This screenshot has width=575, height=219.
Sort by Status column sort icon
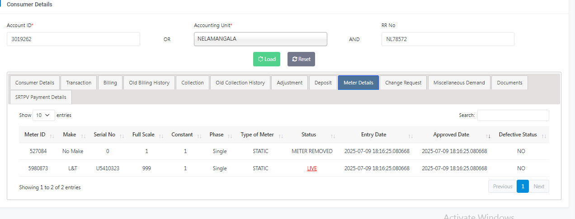point(333,135)
